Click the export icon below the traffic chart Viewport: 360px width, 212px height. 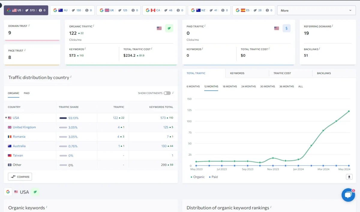point(349,177)
